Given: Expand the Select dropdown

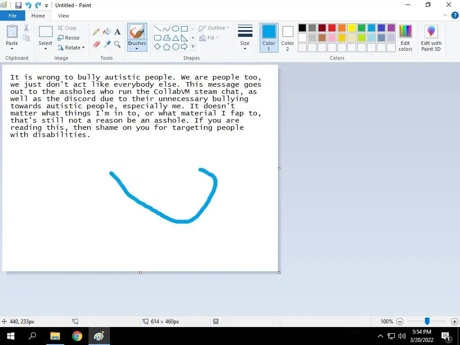Looking at the screenshot, I should coord(45,49).
